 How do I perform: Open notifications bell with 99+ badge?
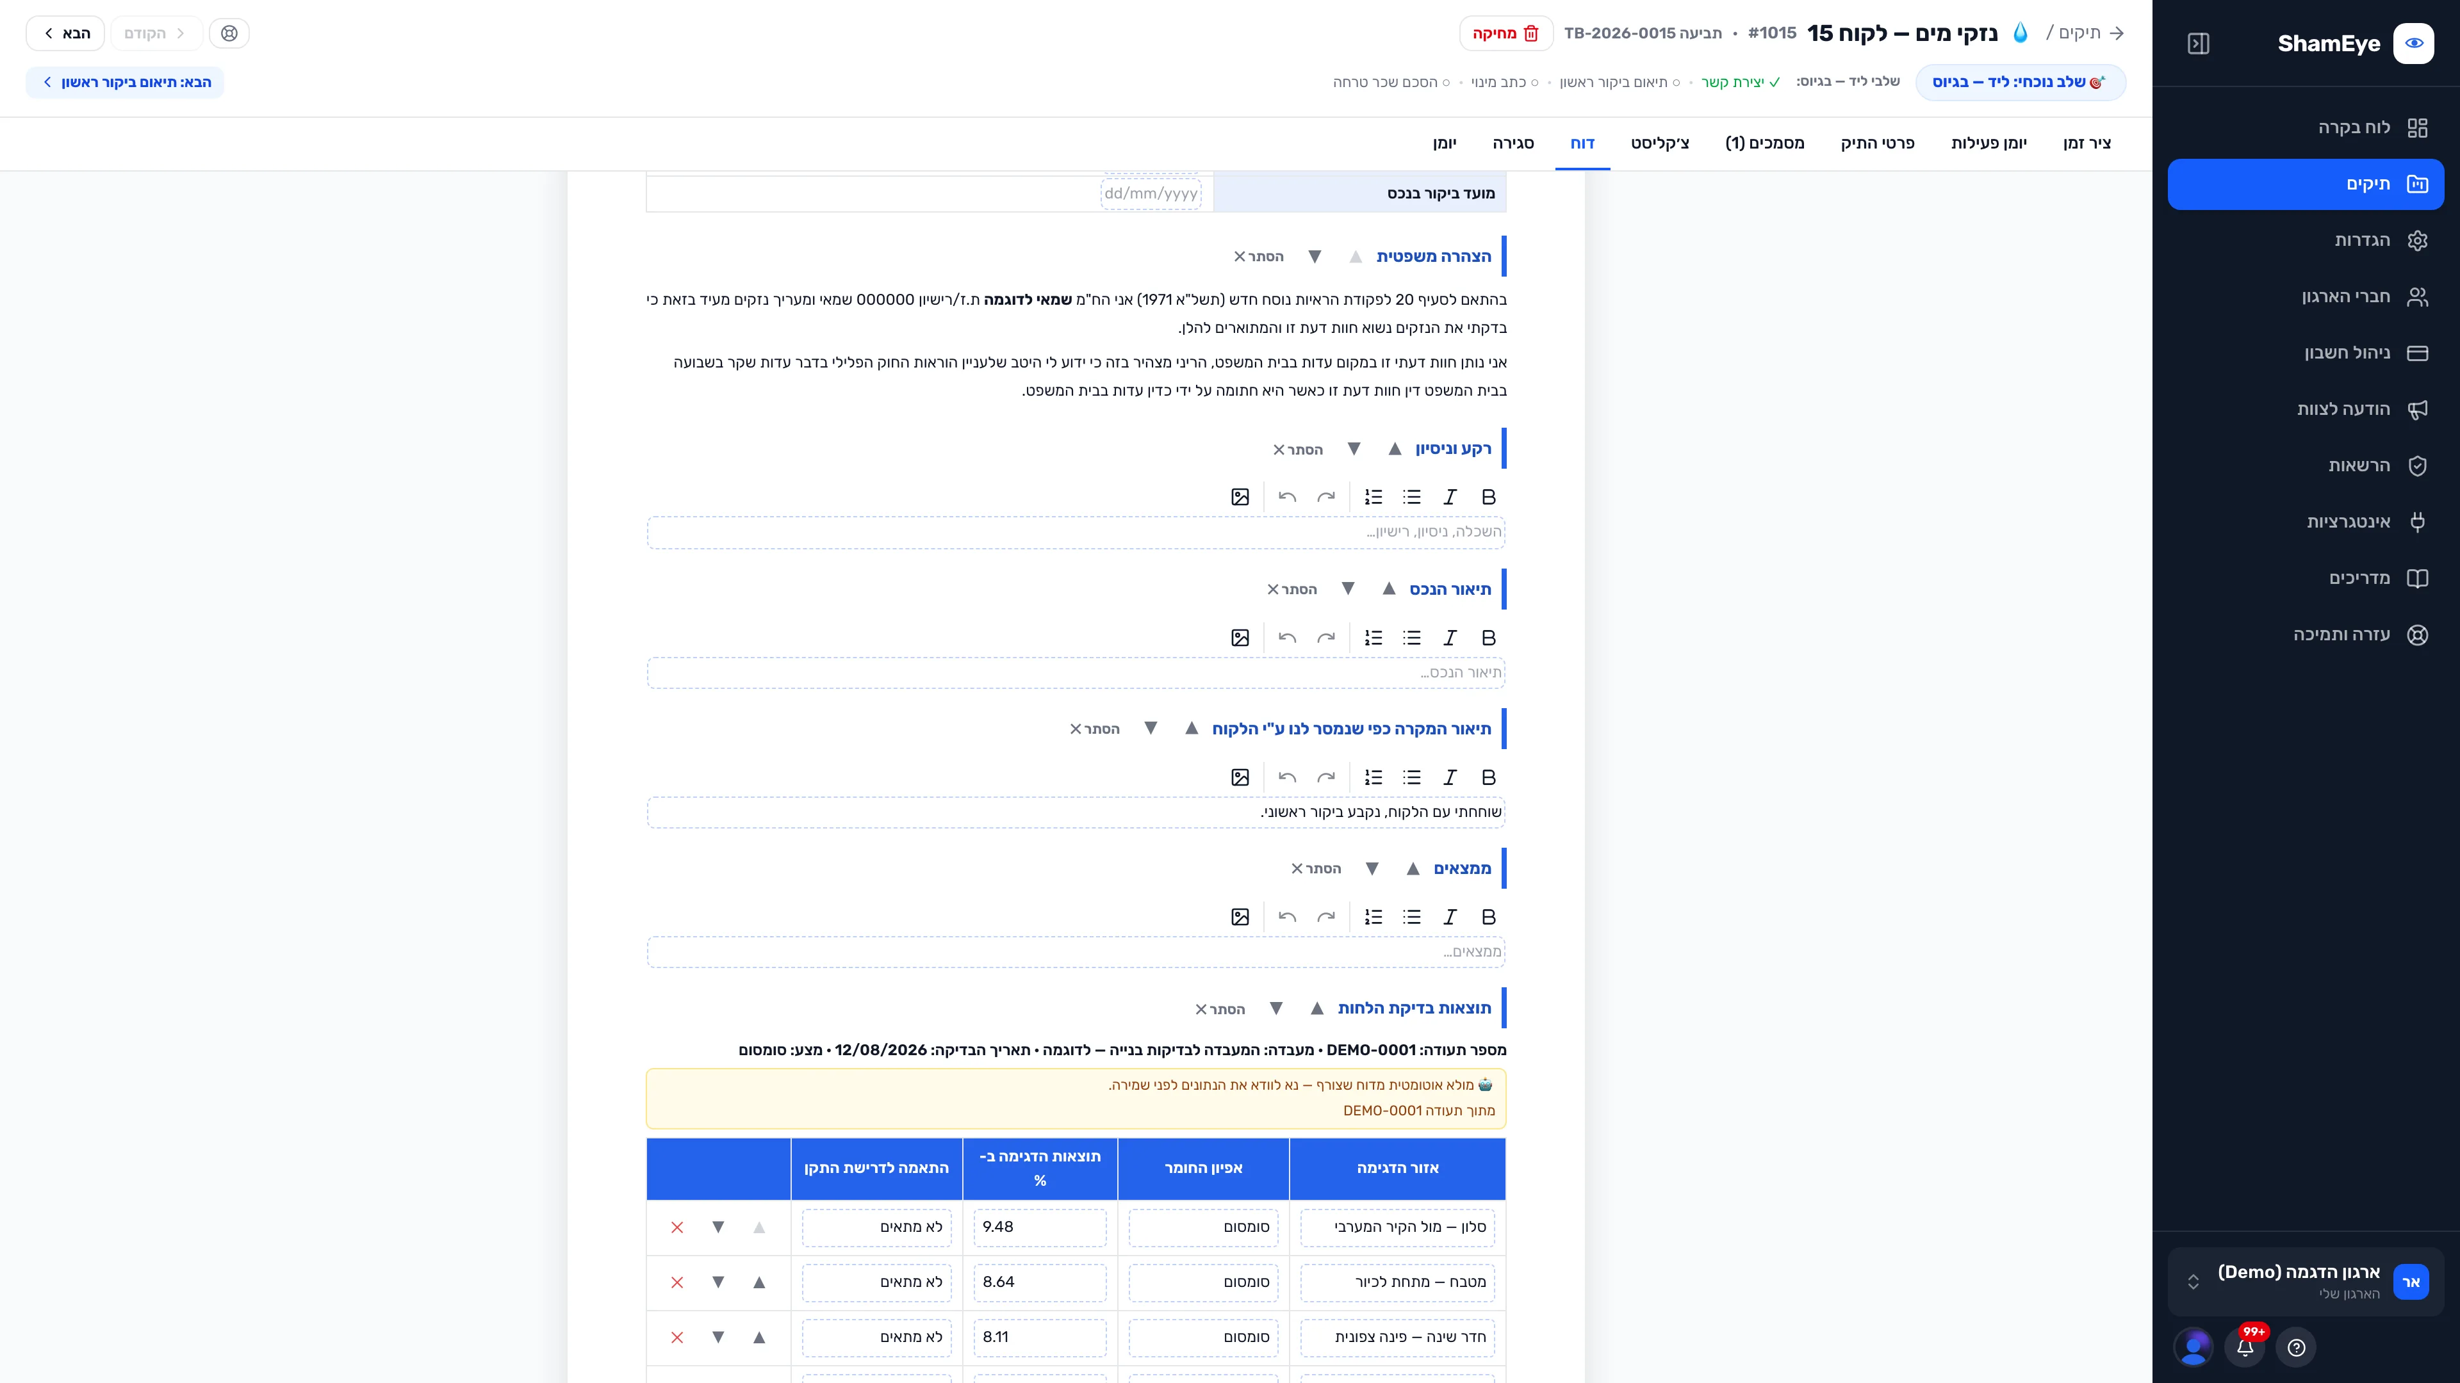(x=2245, y=1348)
